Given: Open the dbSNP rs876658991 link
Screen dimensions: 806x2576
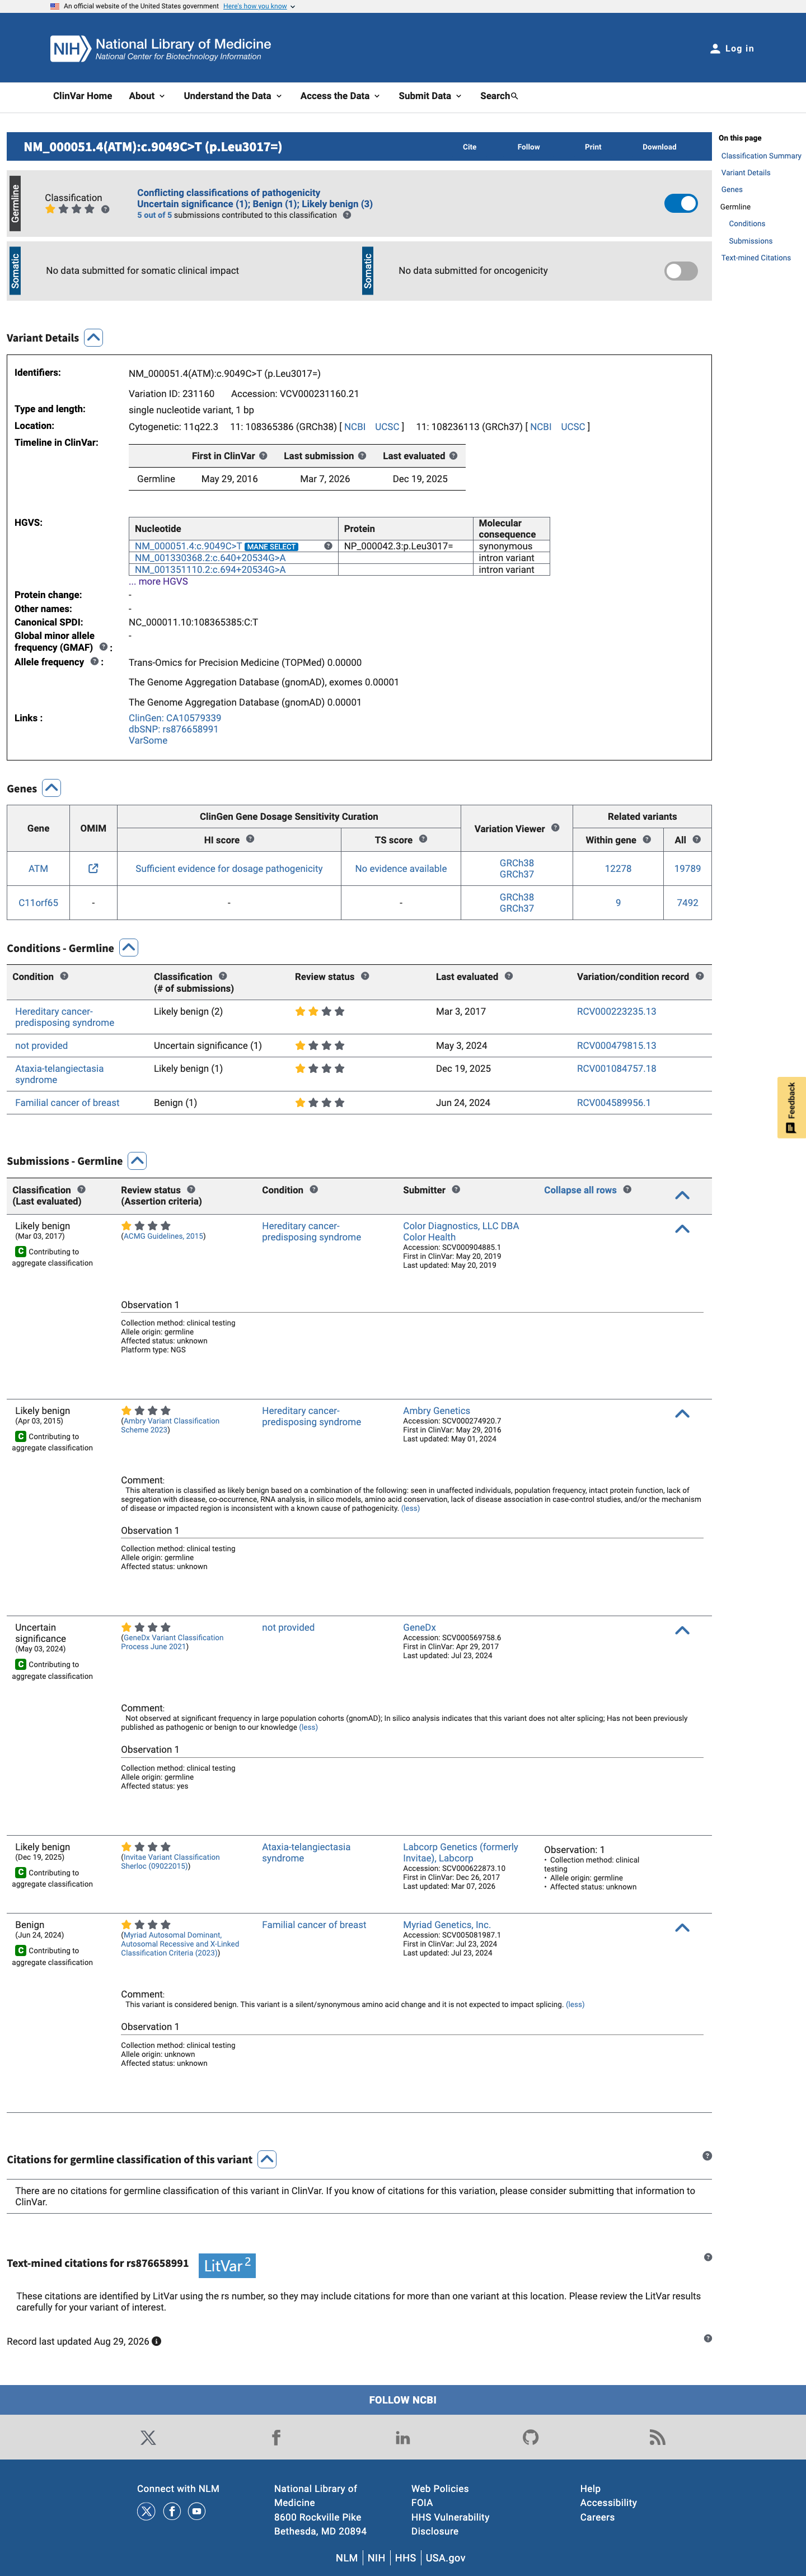Looking at the screenshot, I should pos(174,729).
